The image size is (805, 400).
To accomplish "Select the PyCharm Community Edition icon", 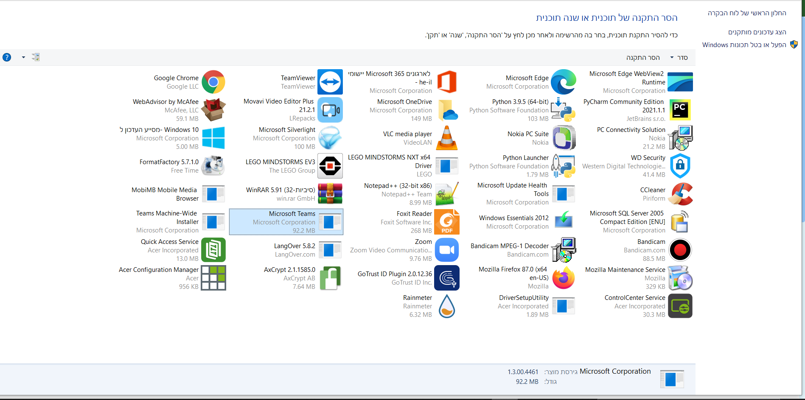I will pyautogui.click(x=680, y=110).
